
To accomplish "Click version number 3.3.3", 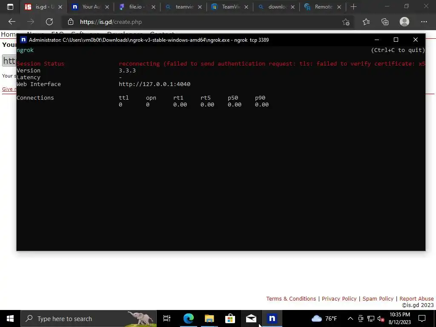I will click(x=127, y=70).
